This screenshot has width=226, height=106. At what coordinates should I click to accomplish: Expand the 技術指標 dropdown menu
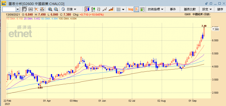coord(156,9)
